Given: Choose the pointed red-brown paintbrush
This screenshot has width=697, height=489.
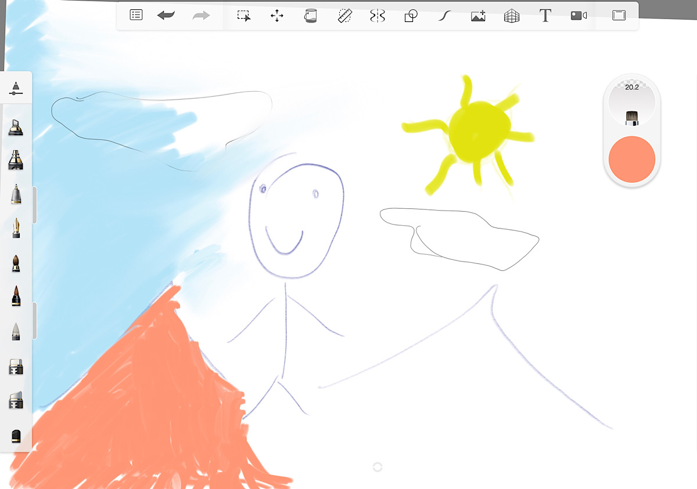Looking at the screenshot, I should pyautogui.click(x=16, y=296).
